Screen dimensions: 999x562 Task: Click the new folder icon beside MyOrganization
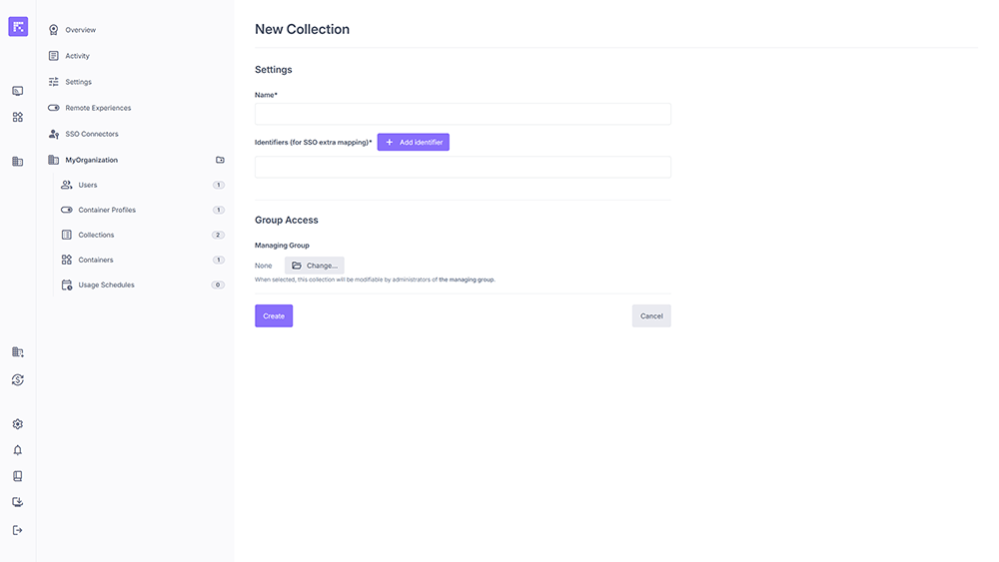(220, 160)
